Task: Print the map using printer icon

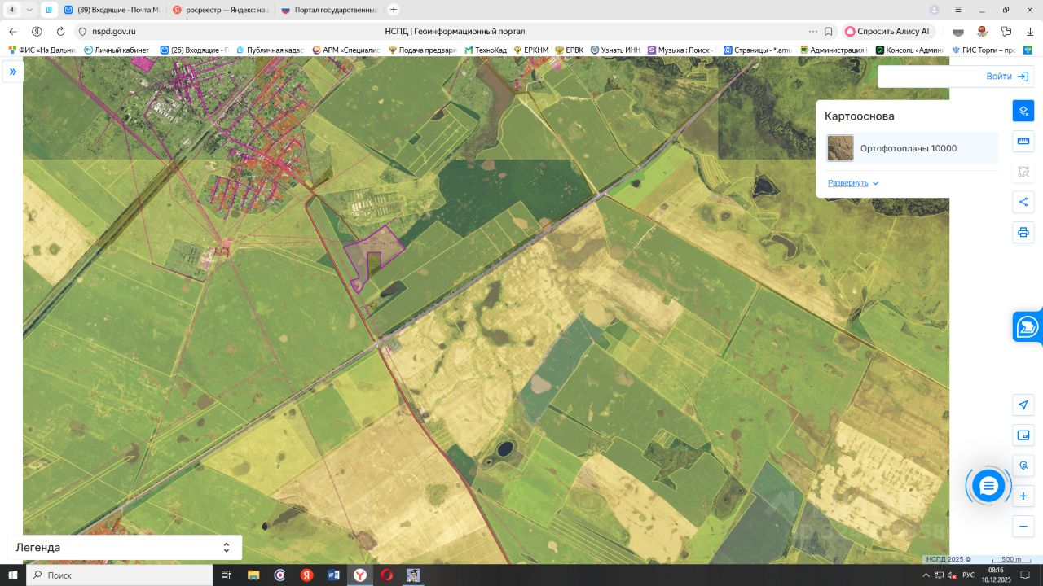Action: (x=1023, y=232)
